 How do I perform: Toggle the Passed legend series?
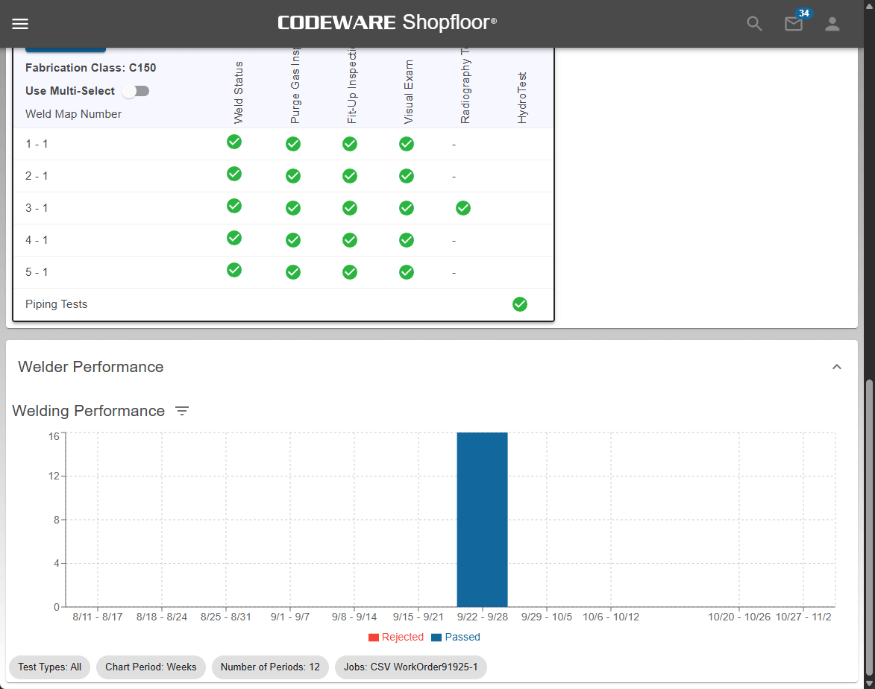point(456,638)
